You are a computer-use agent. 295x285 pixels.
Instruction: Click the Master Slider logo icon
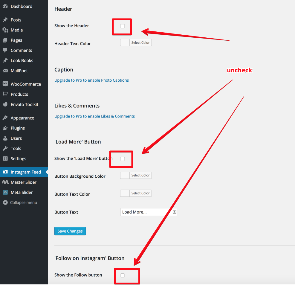[x=5, y=182]
